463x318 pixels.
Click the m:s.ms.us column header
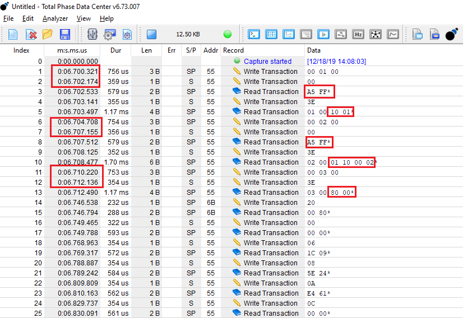(72, 50)
